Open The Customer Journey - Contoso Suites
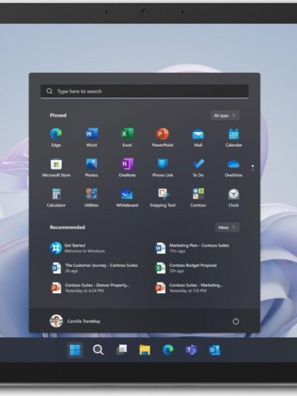 click(94, 268)
